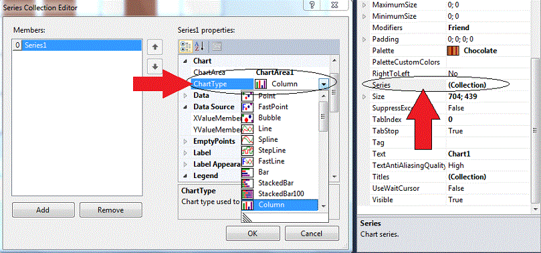Image resolution: width=541 pixels, height=253 pixels.
Task: Click the OK button
Action: click(253, 234)
